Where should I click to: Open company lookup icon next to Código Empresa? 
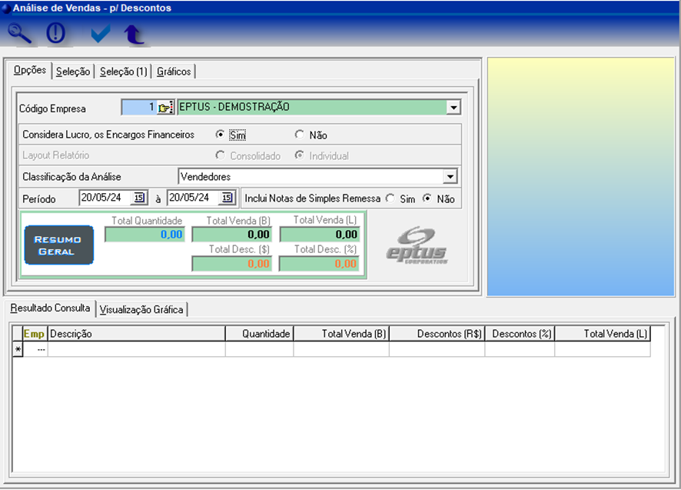(x=166, y=108)
